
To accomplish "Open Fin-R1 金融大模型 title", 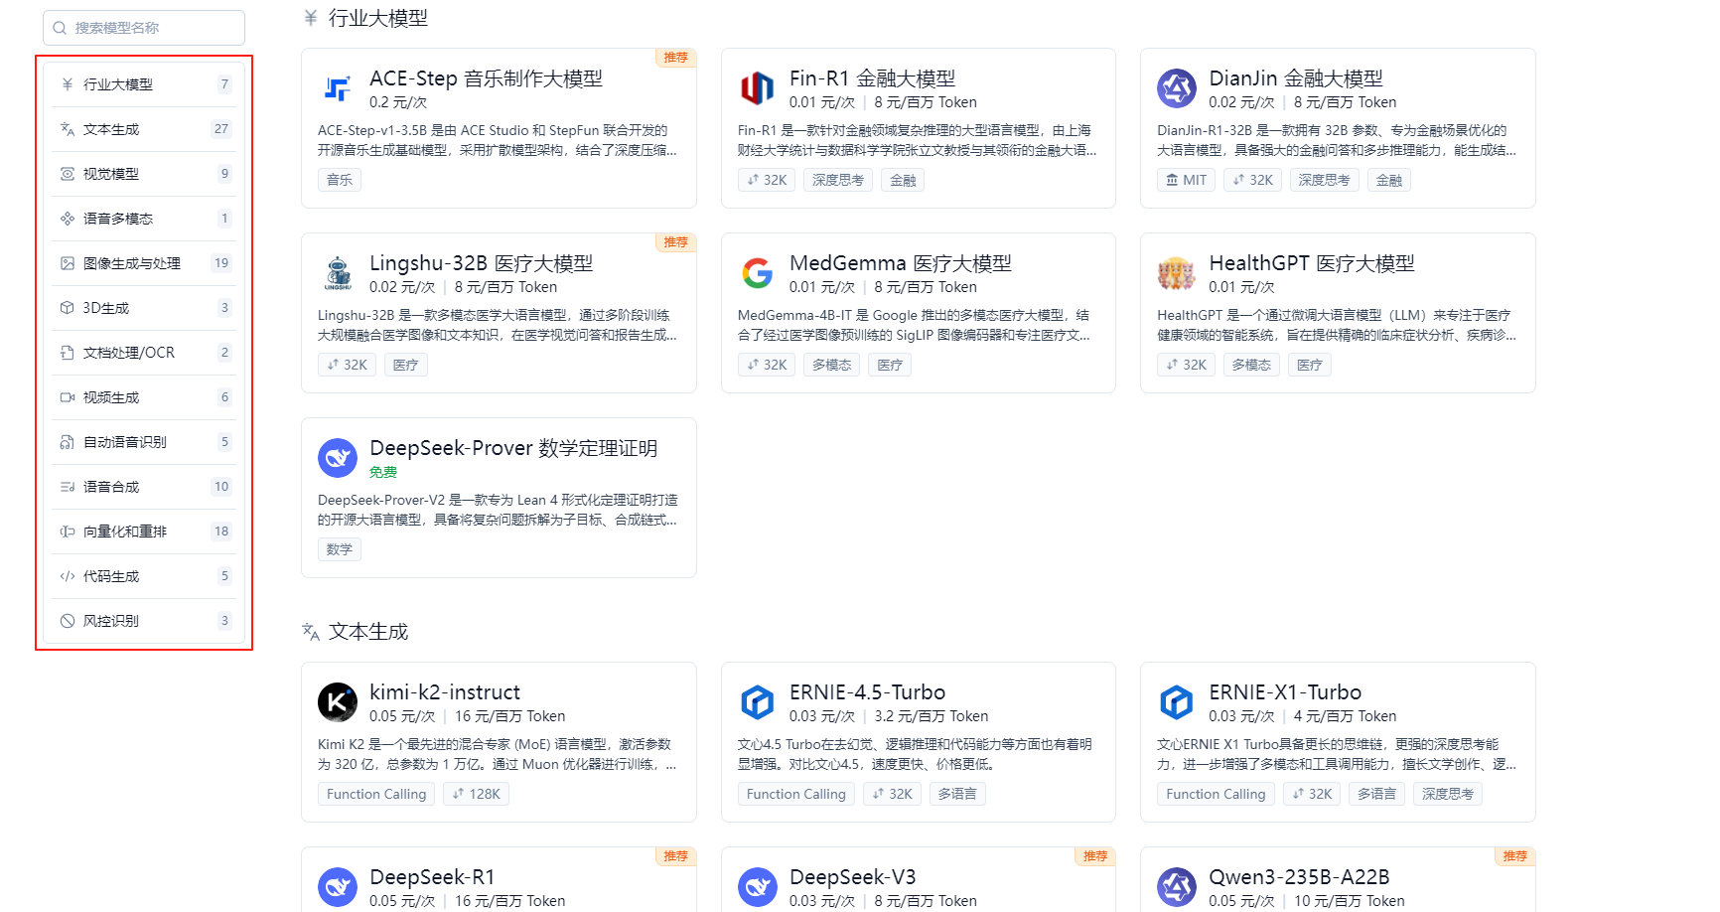I will tap(872, 78).
